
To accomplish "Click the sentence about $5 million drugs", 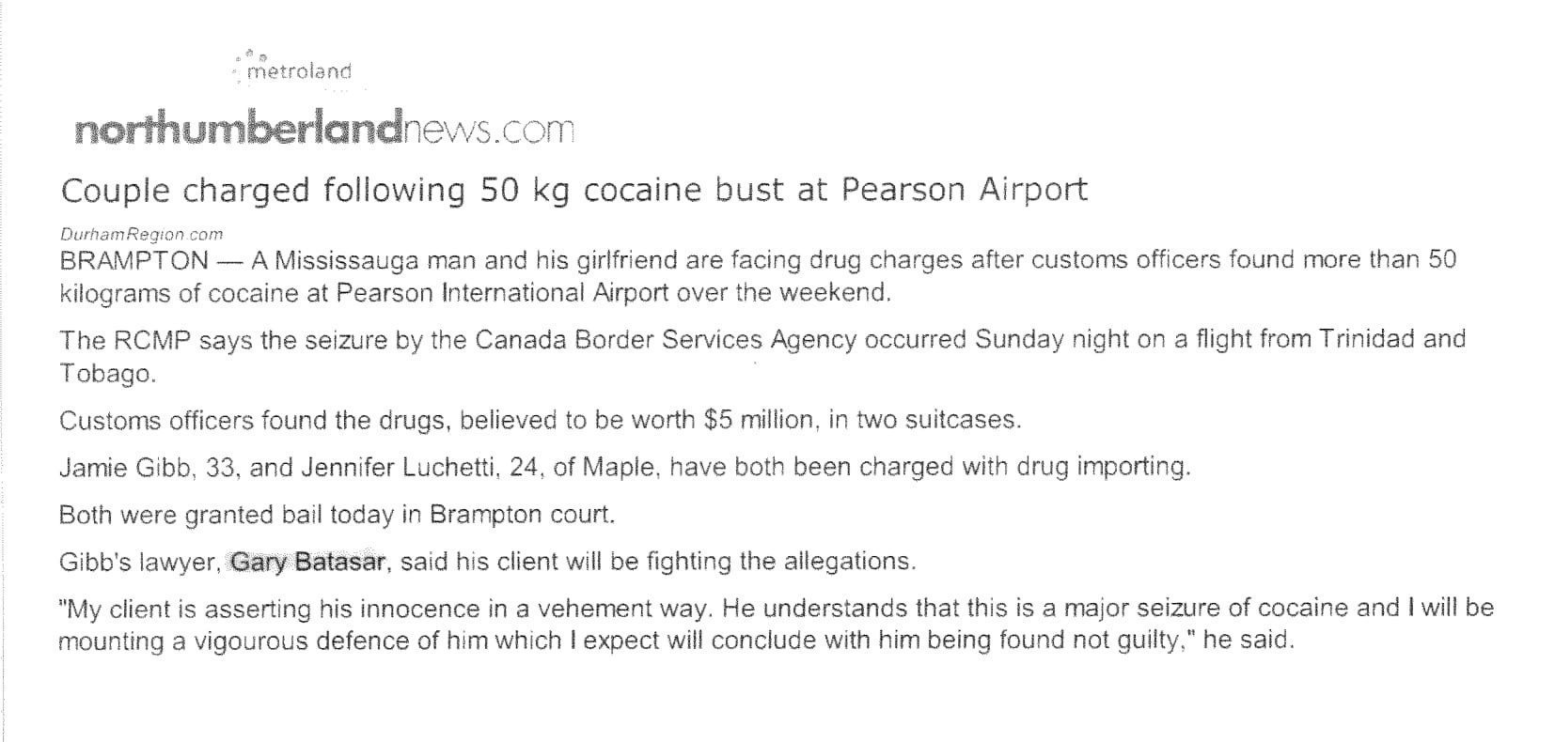I will [540, 420].
